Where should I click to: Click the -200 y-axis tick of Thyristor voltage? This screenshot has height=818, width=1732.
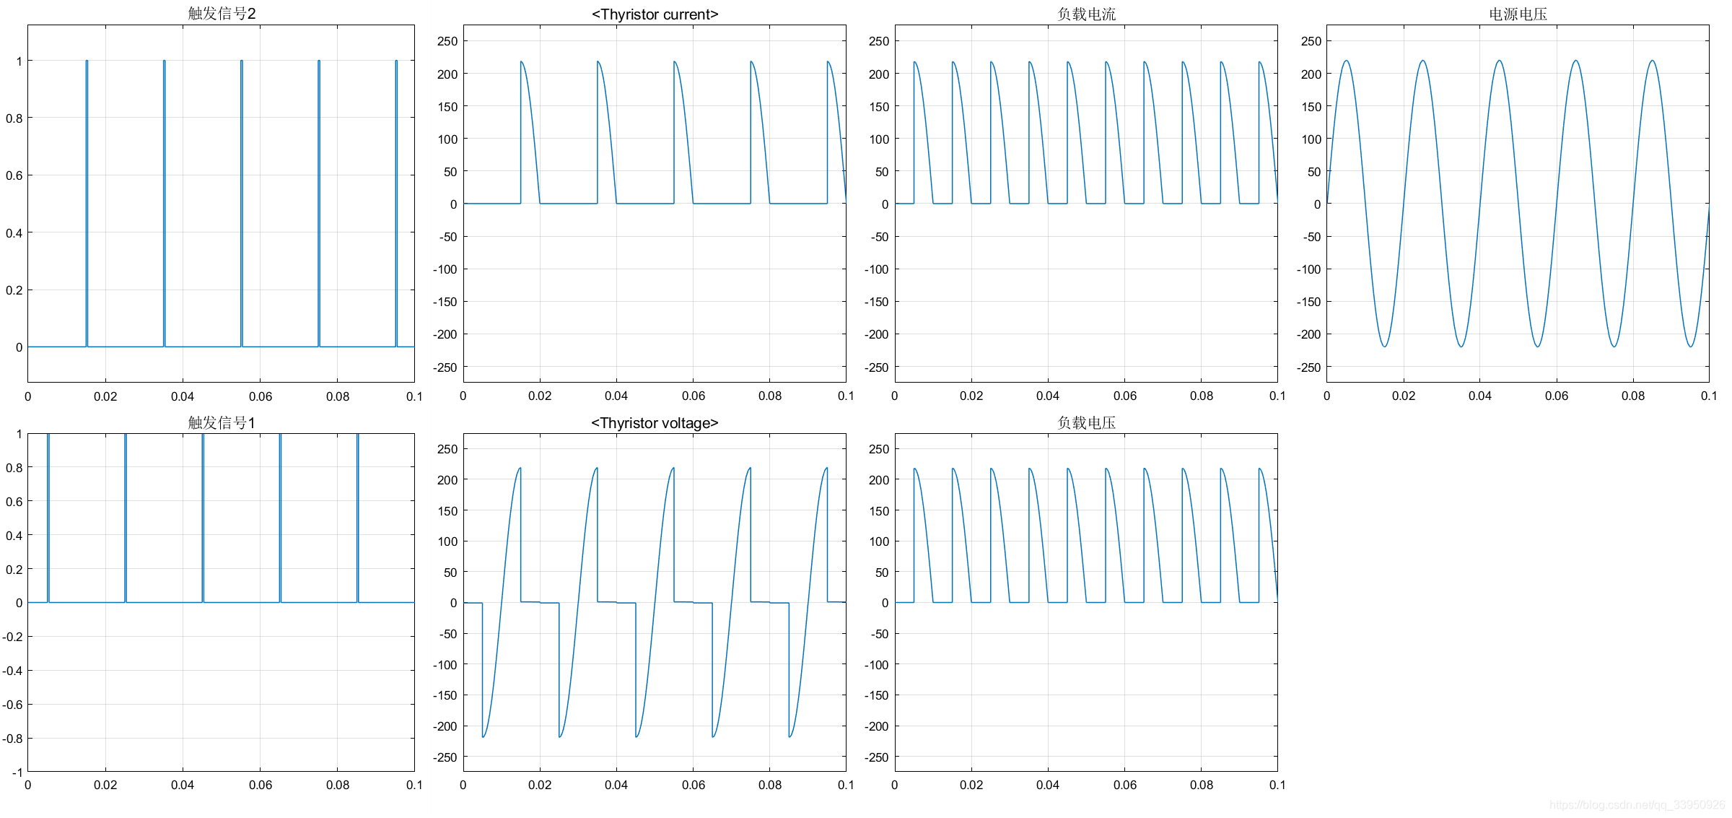coord(445,726)
